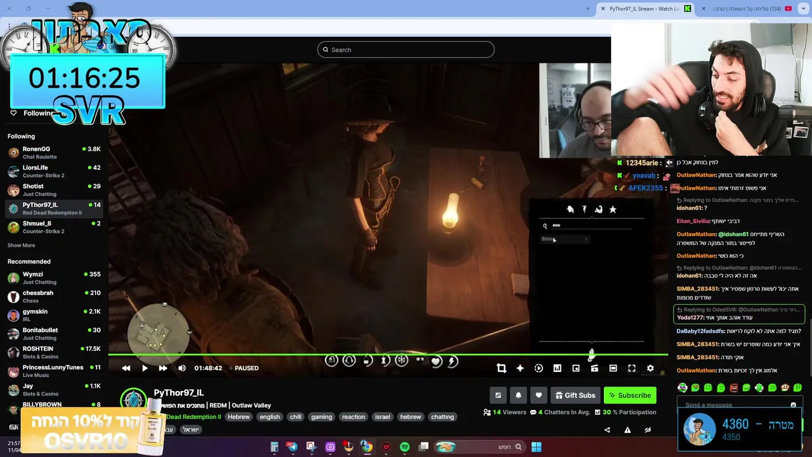Open the stats bar-chart icon in player
The width and height of the screenshot is (812, 457).
click(x=557, y=368)
